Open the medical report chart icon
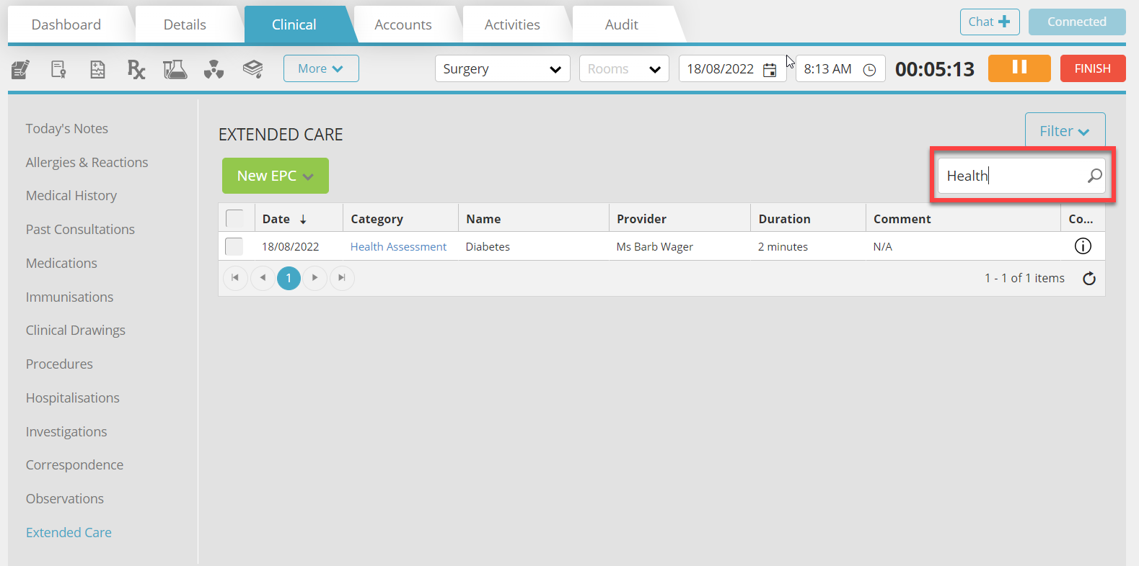Viewport: 1139px width, 566px height. (97, 69)
